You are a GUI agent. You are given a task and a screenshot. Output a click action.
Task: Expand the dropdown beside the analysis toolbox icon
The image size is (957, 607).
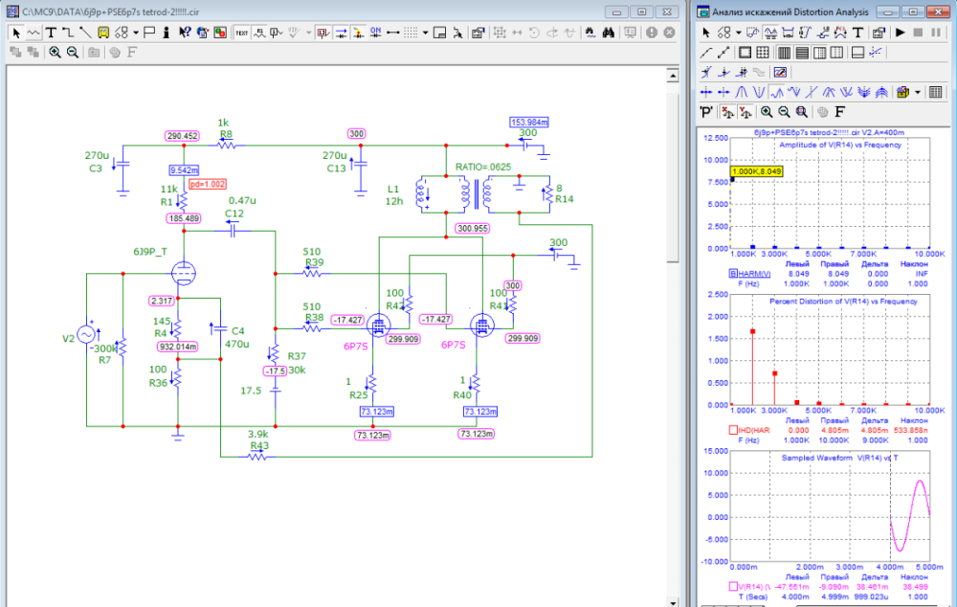click(x=918, y=92)
